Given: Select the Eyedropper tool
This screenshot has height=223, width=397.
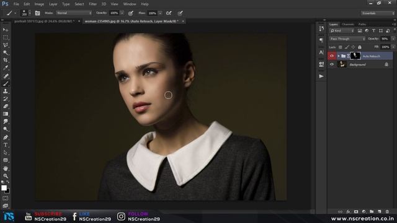Looking at the screenshot, I should (x=6, y=68).
